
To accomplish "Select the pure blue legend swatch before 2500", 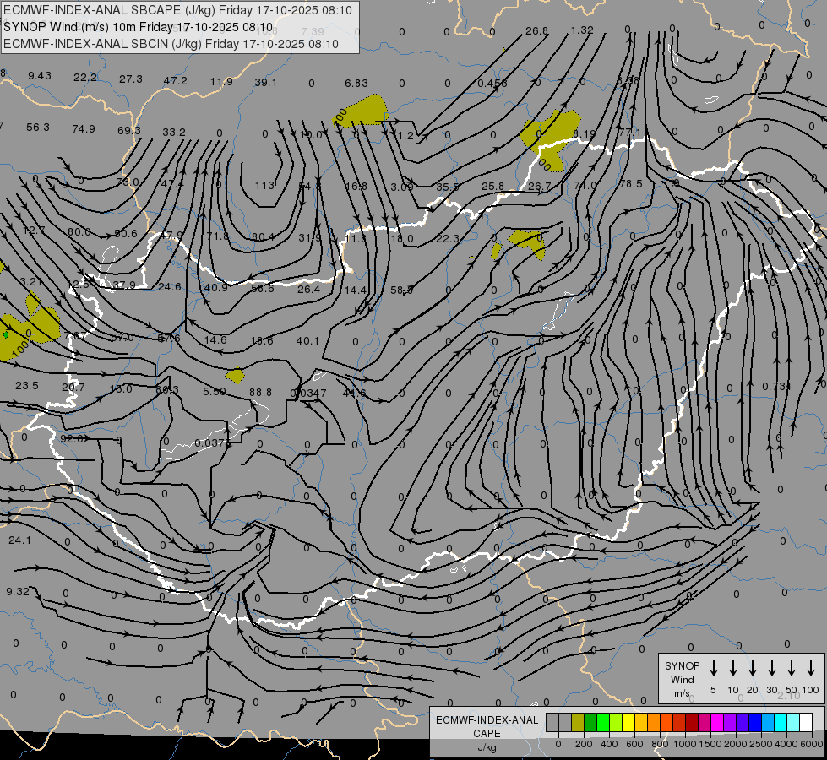I will click(754, 722).
